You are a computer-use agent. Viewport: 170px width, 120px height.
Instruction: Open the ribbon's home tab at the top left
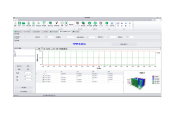point(15,20)
